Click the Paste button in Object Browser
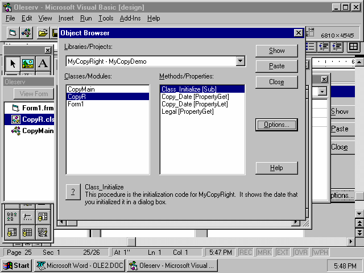Image resolution: width=364 pixels, height=273 pixels. coord(277,66)
